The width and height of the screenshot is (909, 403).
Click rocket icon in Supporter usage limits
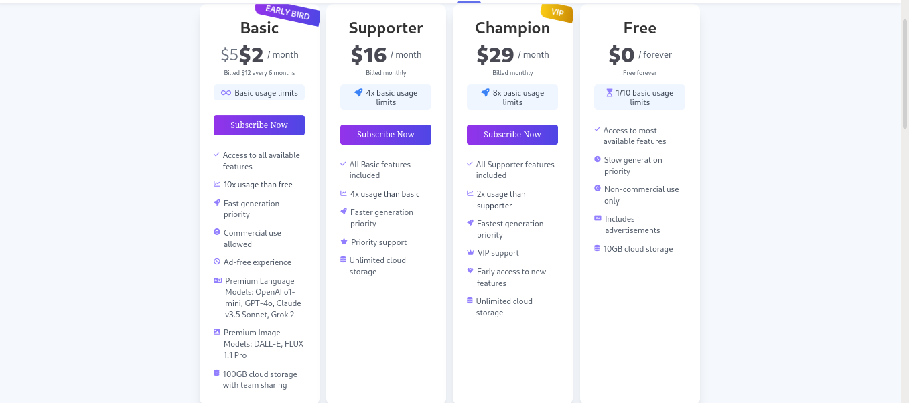pyautogui.click(x=358, y=93)
